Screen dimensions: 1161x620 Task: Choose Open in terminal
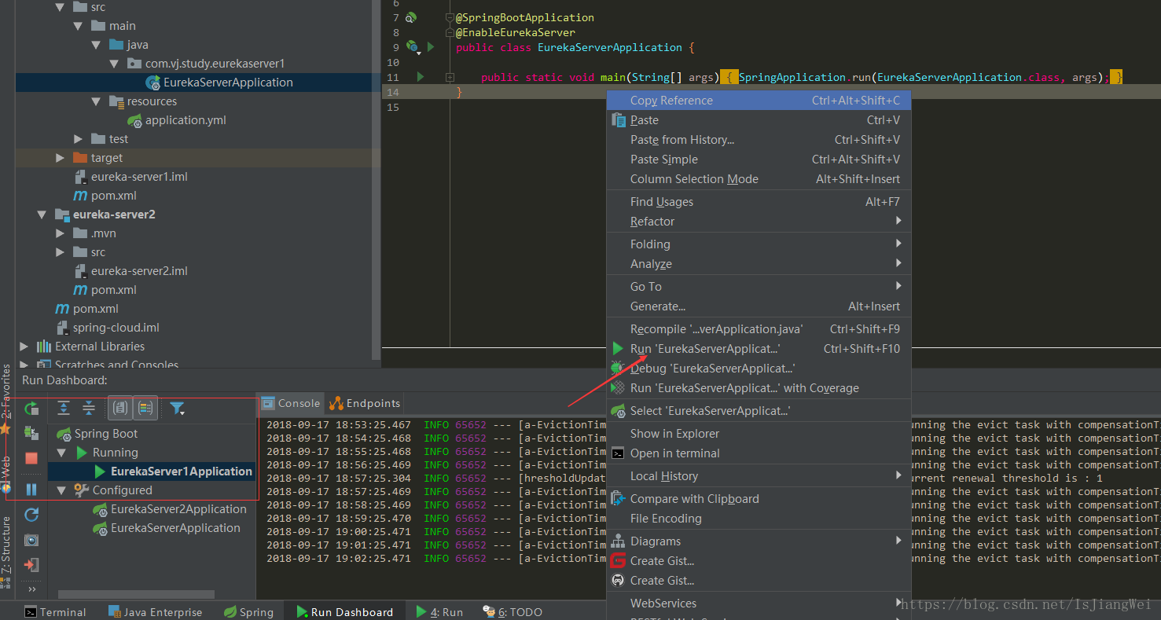[x=759, y=453]
